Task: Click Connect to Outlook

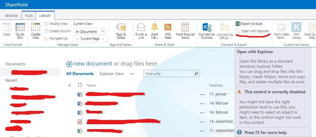Action: 207,31
